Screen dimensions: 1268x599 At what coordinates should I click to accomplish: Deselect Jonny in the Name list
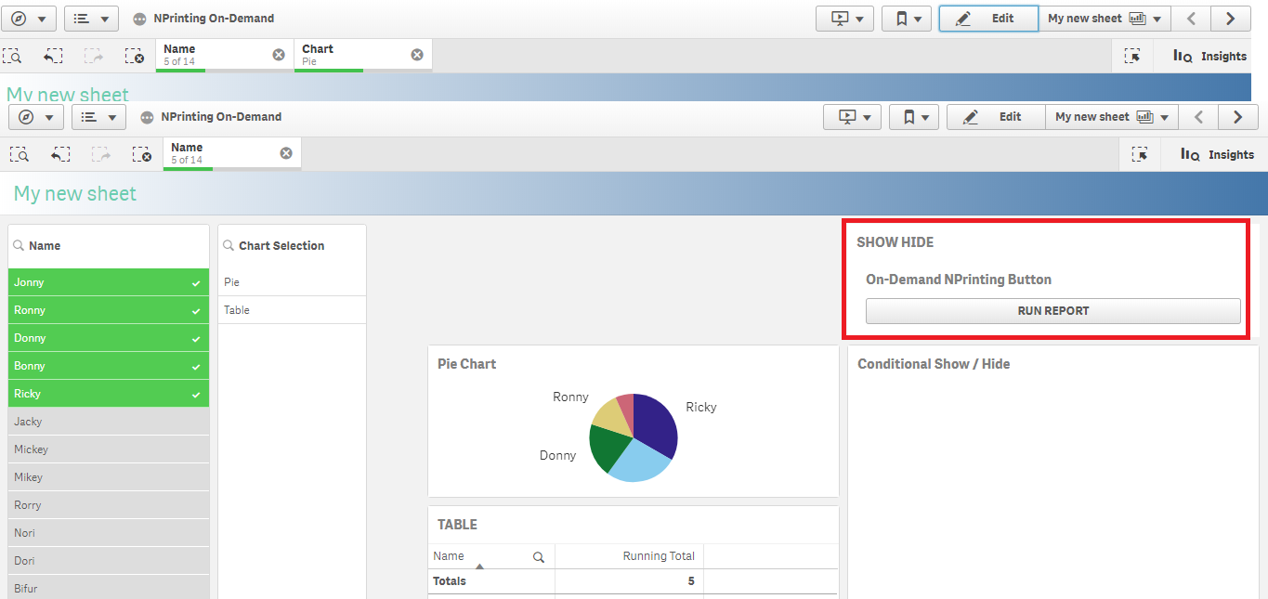pos(109,282)
